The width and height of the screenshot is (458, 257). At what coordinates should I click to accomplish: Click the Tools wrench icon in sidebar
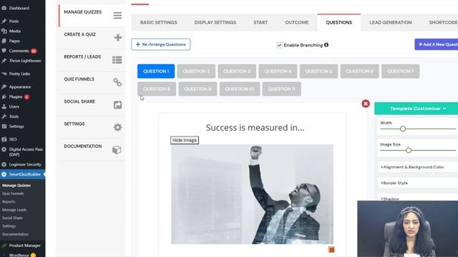tap(4, 116)
